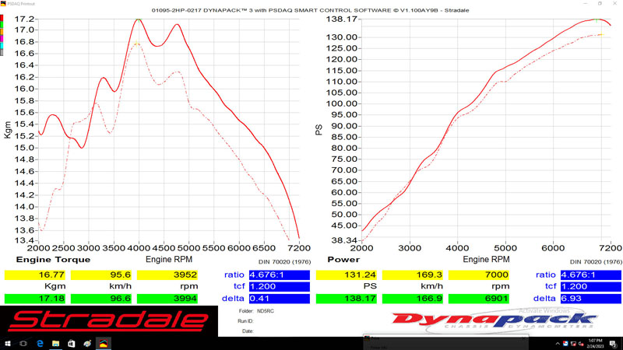Click the power delta value 6.93
The height and width of the screenshot is (350, 623).
coord(591,299)
